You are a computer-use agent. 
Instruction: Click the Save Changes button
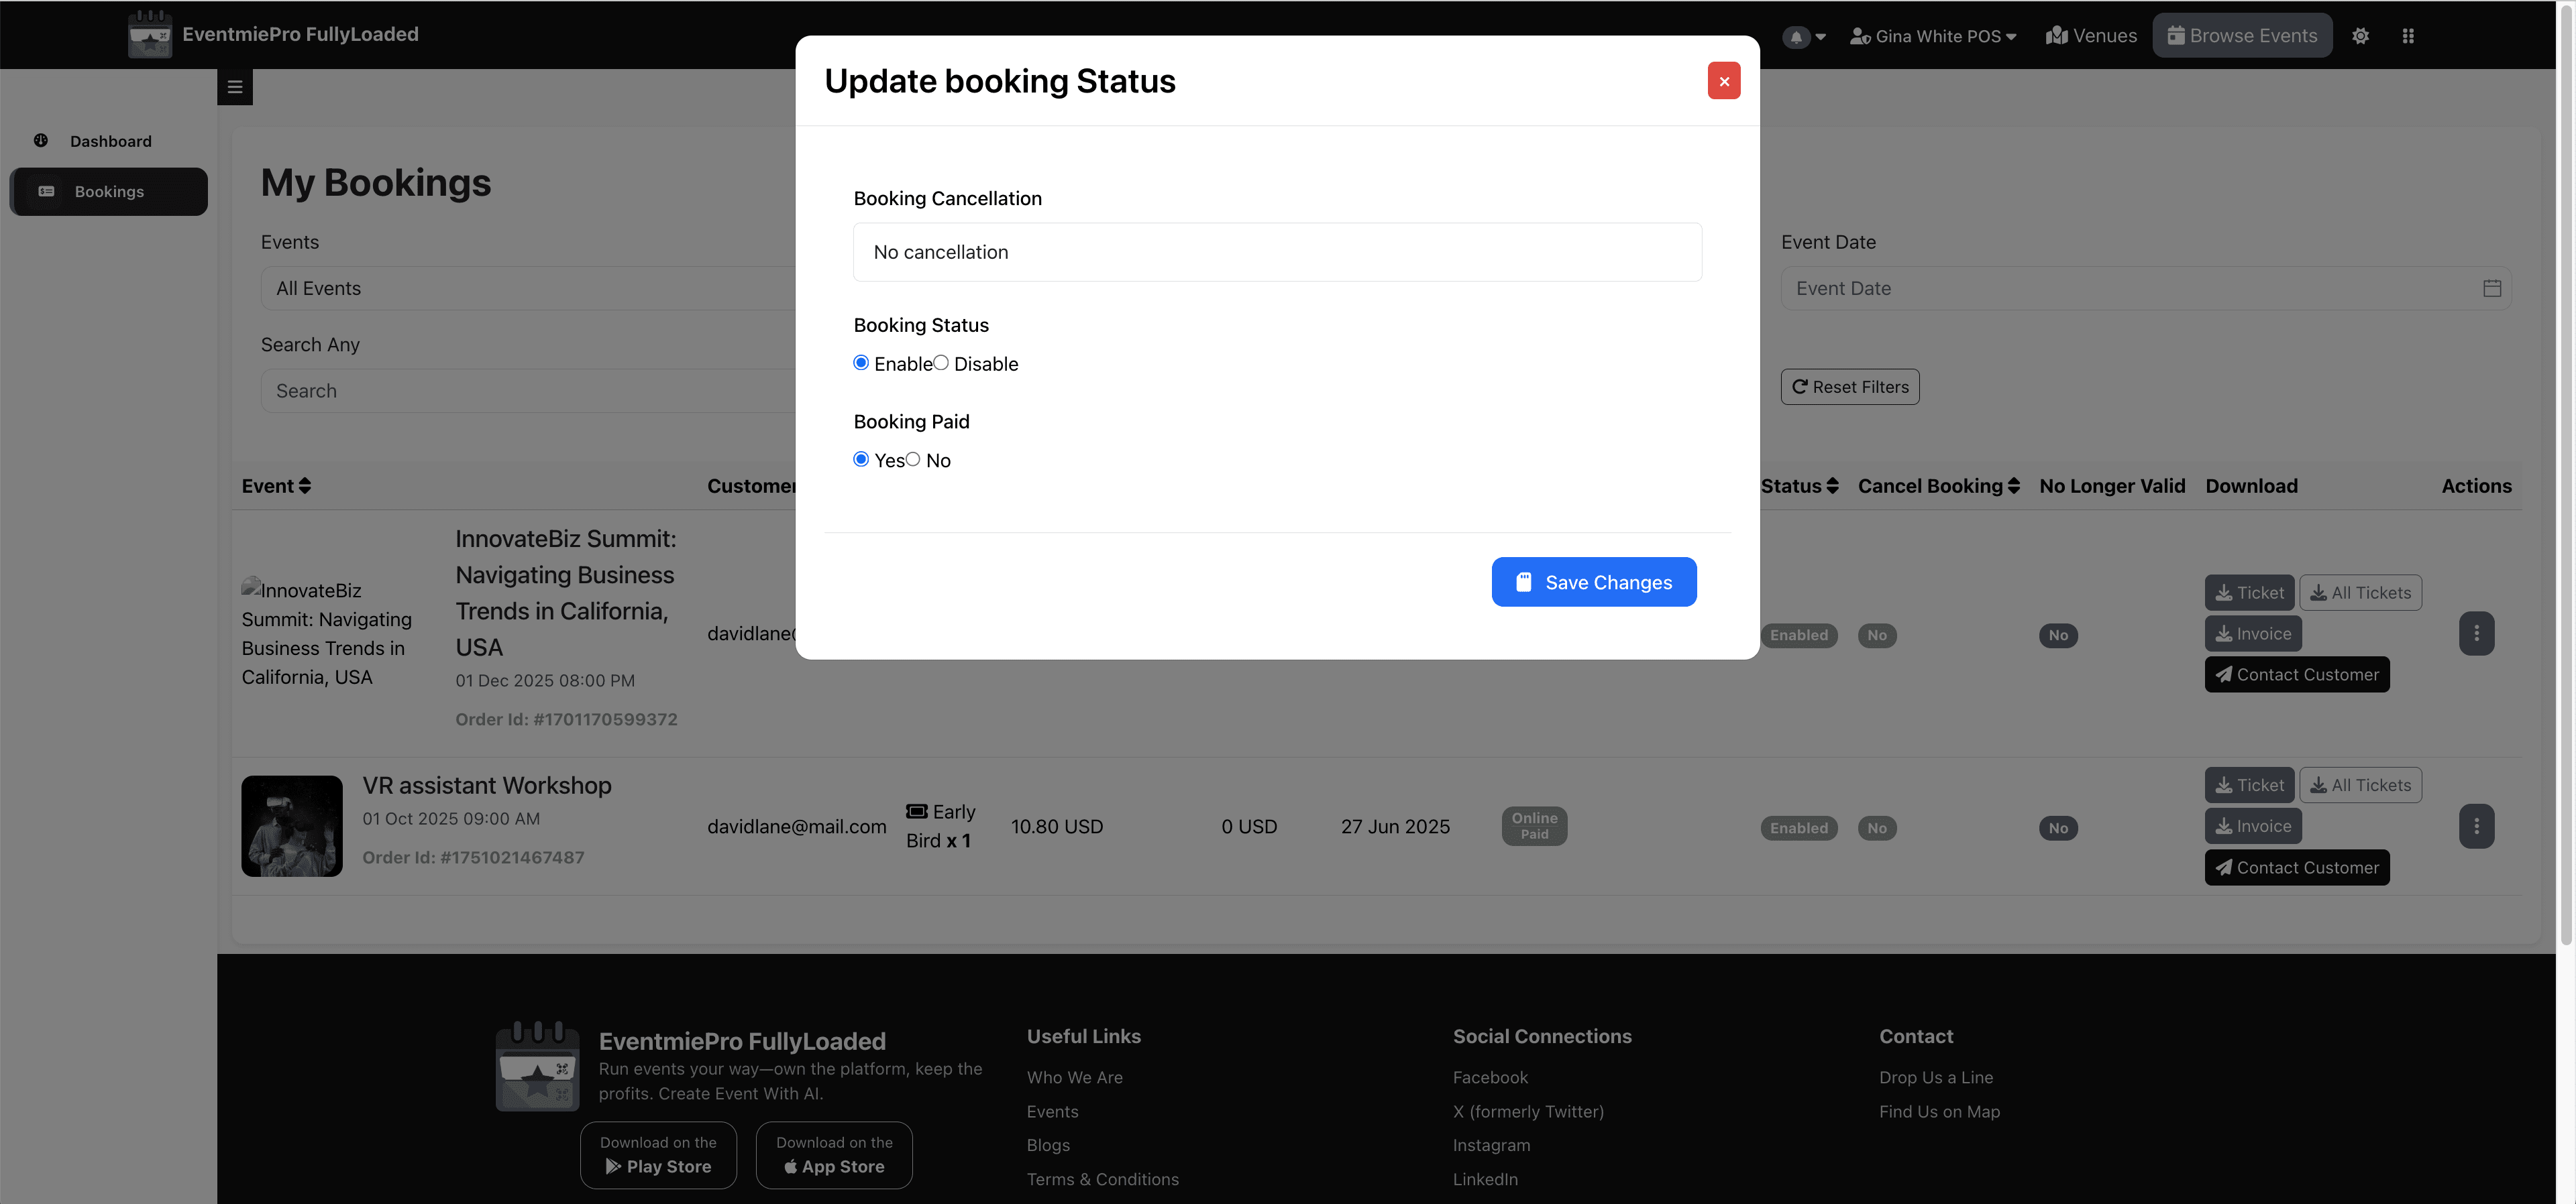[x=1593, y=581]
